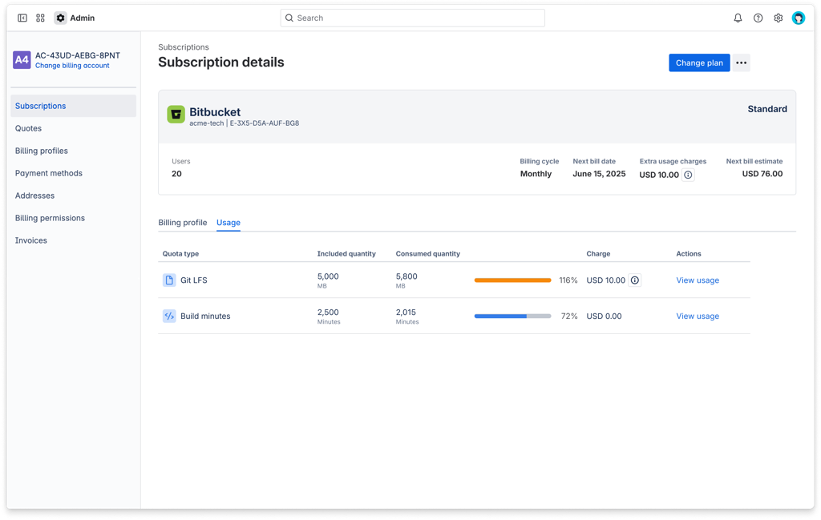Click the Git LFS document icon
This screenshot has height=520, width=821.
coord(169,280)
